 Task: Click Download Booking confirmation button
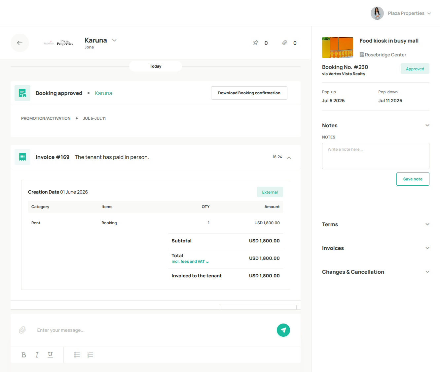pyautogui.click(x=249, y=93)
